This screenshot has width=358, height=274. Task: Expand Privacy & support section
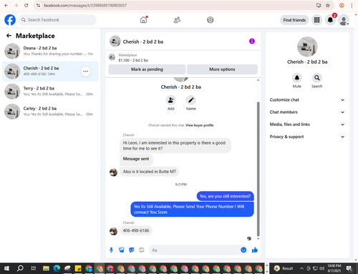click(307, 137)
